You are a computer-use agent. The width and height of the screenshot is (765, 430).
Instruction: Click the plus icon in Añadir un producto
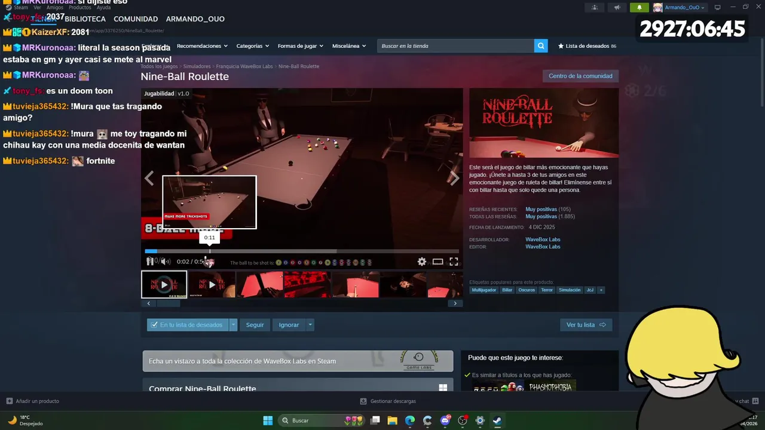coord(9,401)
